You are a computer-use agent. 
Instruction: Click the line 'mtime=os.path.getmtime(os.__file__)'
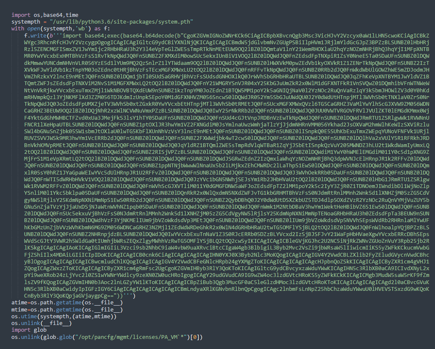67,310
